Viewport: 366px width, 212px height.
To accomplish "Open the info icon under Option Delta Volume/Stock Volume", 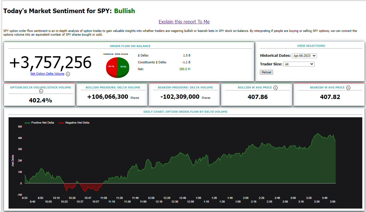I will tap(41, 91).
